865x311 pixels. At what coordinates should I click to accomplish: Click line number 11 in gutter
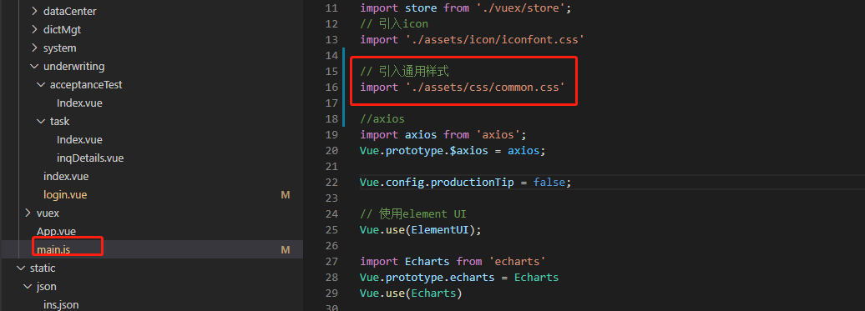331,8
